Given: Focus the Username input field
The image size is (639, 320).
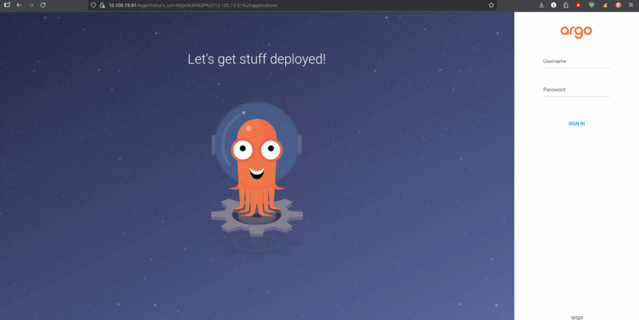Looking at the screenshot, I should coord(576,62).
